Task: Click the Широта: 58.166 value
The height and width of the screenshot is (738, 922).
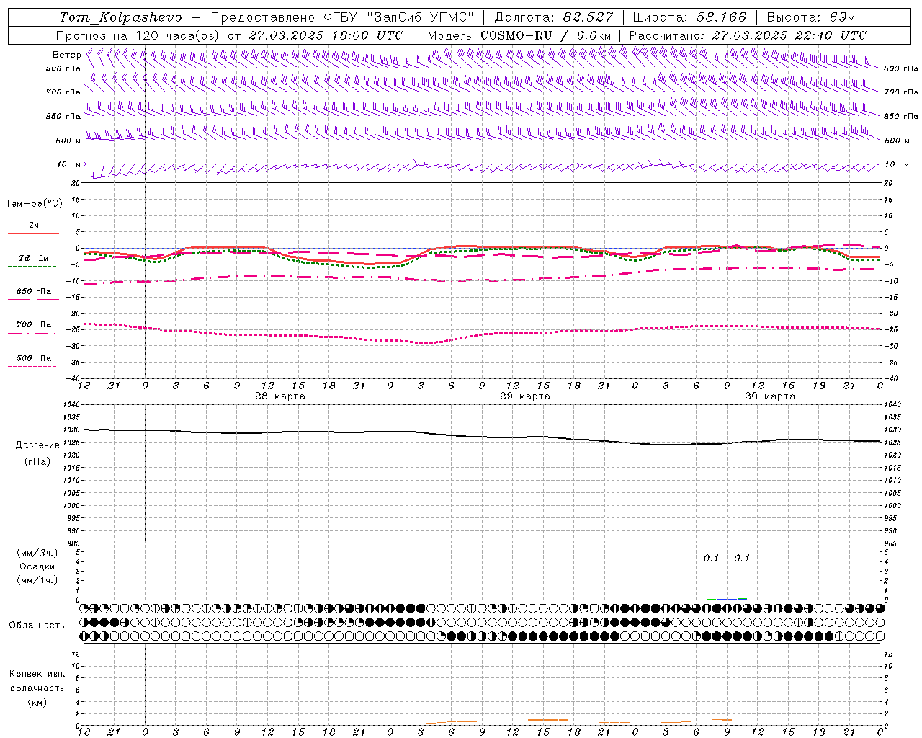Action: (689, 17)
